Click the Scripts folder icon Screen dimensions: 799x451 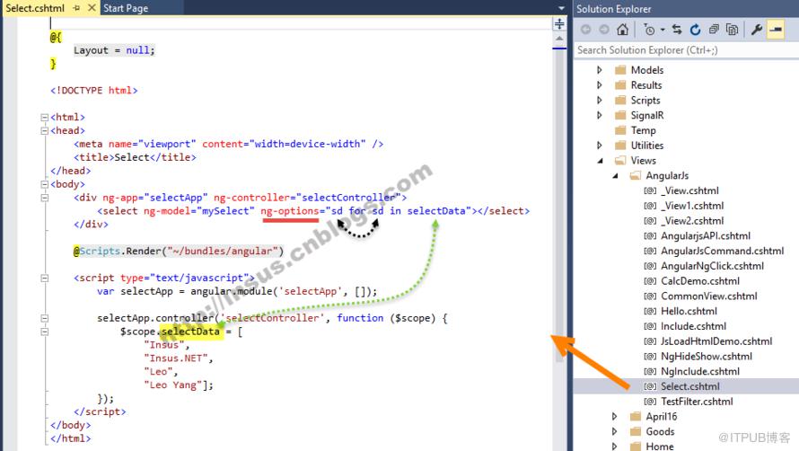[620, 100]
